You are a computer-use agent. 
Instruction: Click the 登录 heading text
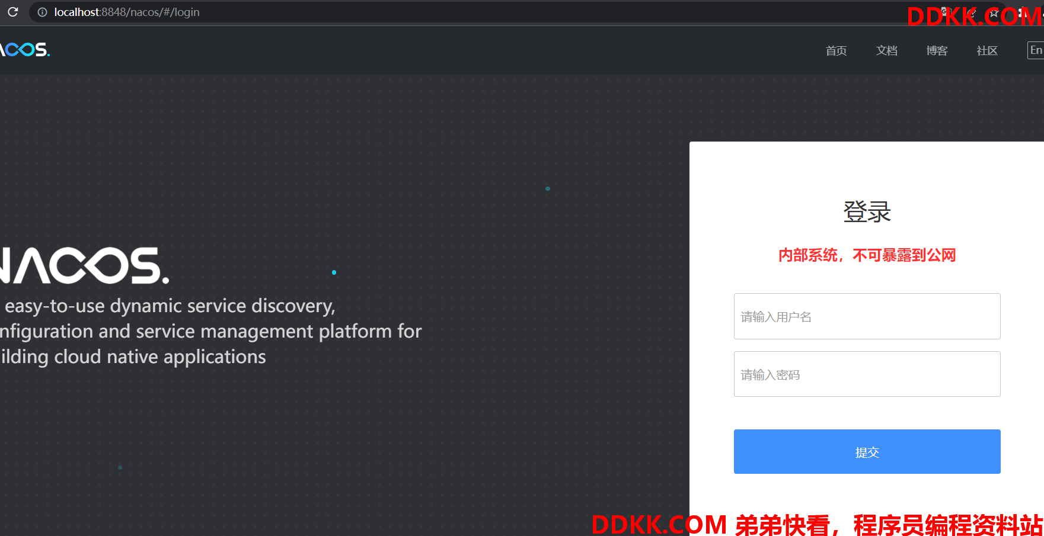pyautogui.click(x=867, y=211)
